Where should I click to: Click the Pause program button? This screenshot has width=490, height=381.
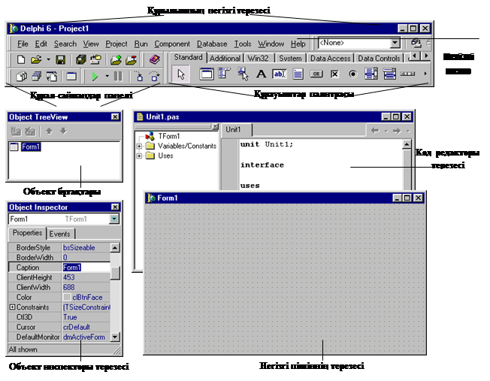click(x=118, y=76)
